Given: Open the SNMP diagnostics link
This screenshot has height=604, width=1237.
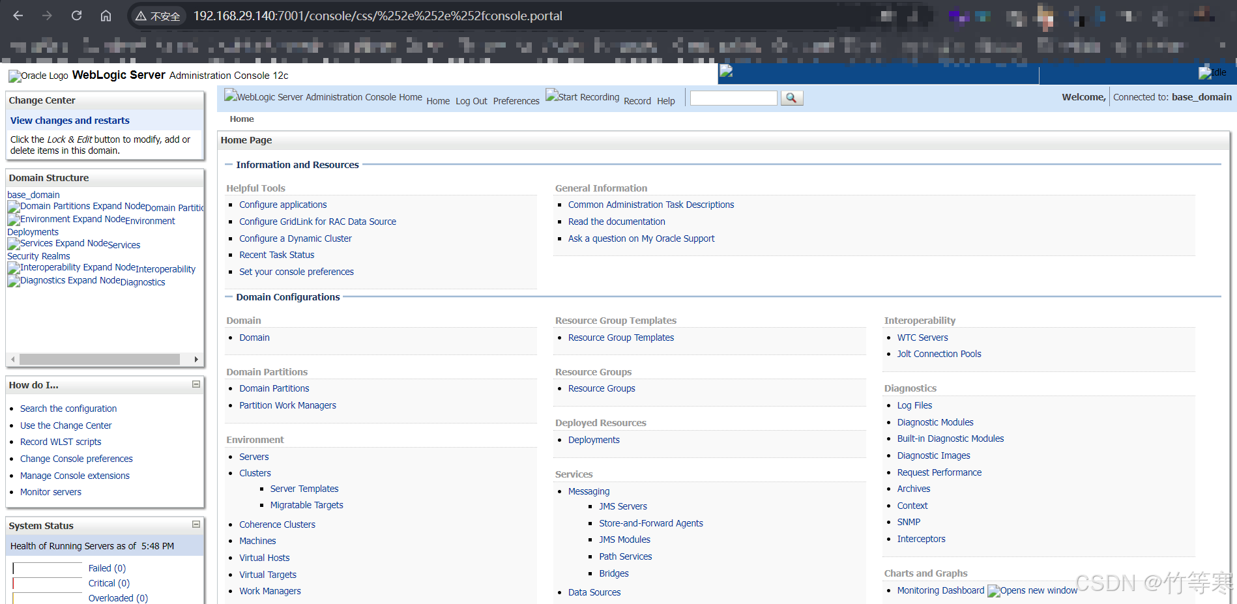Looking at the screenshot, I should 909,522.
